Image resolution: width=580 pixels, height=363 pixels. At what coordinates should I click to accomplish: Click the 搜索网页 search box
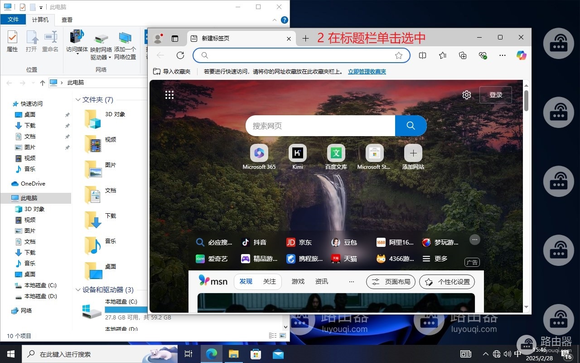(320, 126)
